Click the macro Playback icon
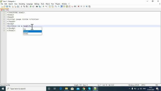 click(x=84, y=6)
